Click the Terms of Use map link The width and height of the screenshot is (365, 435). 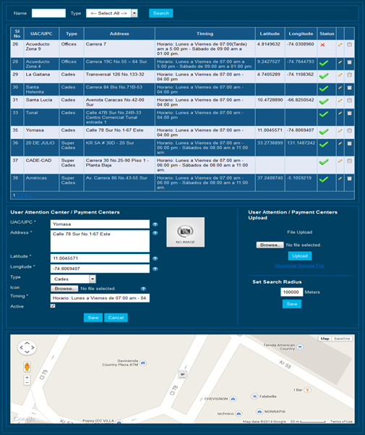[341, 421]
